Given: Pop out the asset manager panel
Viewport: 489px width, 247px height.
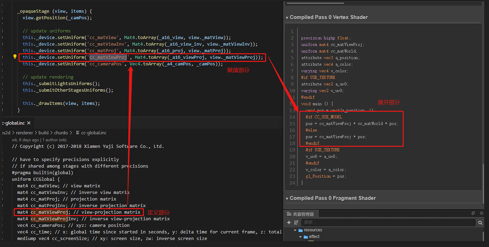Looking at the screenshot, I should (473, 213).
